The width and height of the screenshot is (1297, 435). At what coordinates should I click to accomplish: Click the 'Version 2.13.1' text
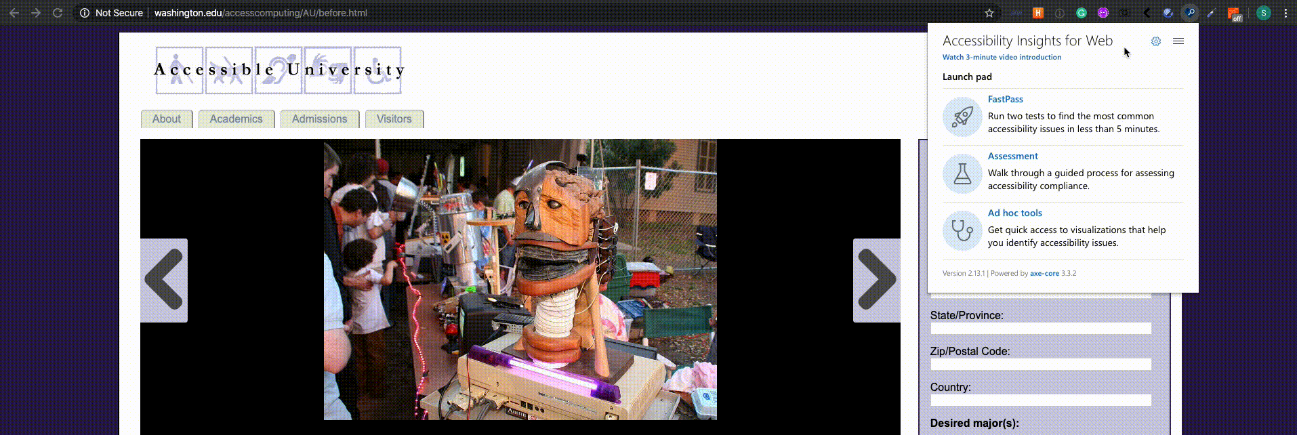coord(964,273)
